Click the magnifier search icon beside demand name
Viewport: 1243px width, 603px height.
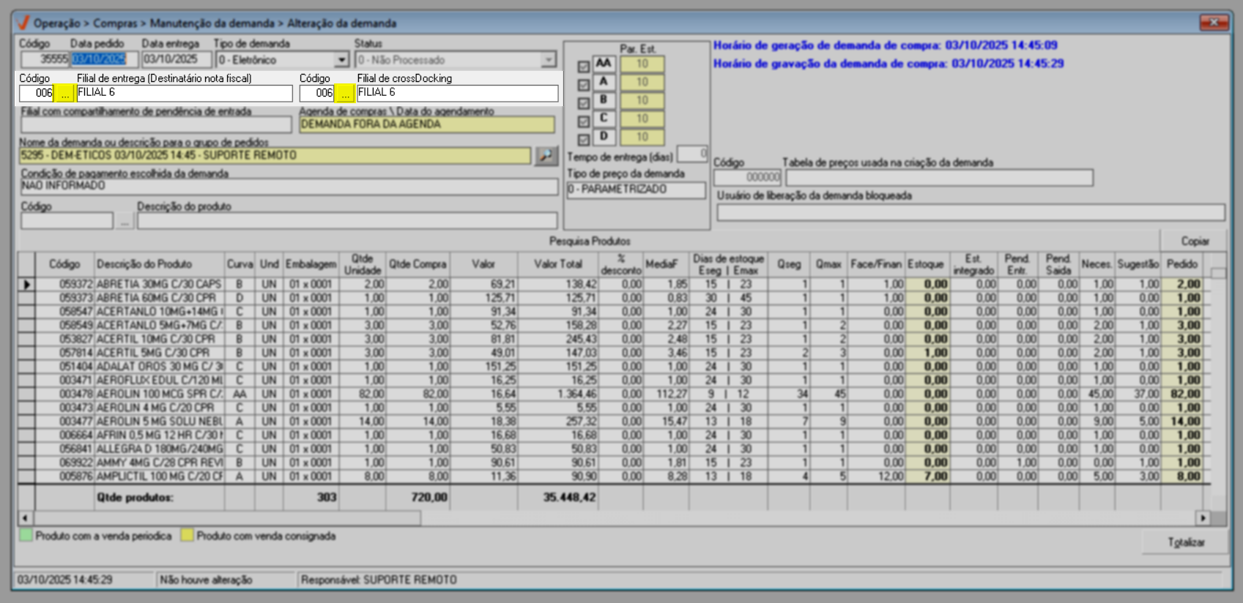tap(546, 156)
